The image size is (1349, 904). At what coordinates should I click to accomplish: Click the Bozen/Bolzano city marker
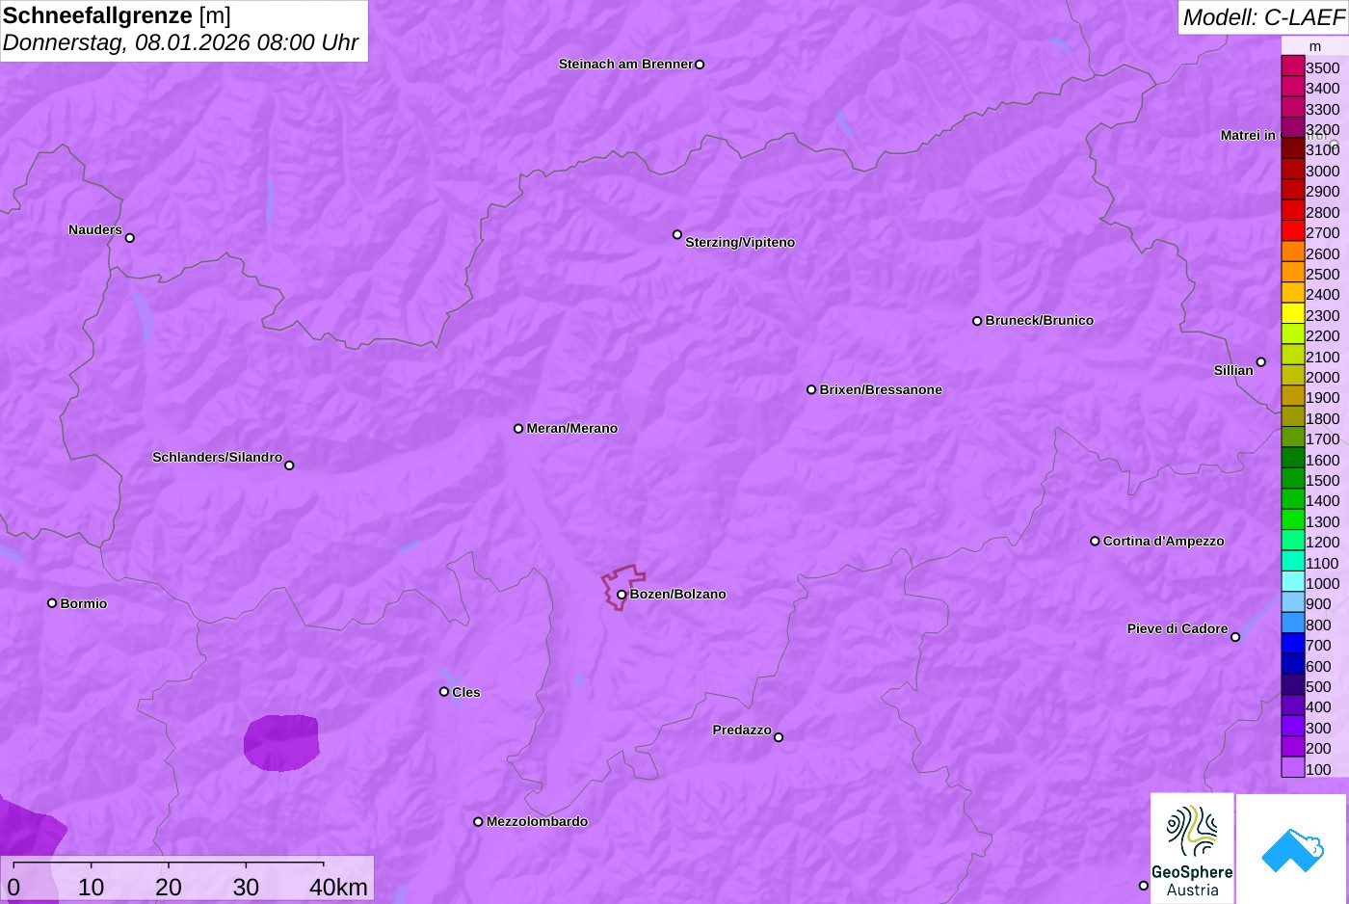(622, 595)
